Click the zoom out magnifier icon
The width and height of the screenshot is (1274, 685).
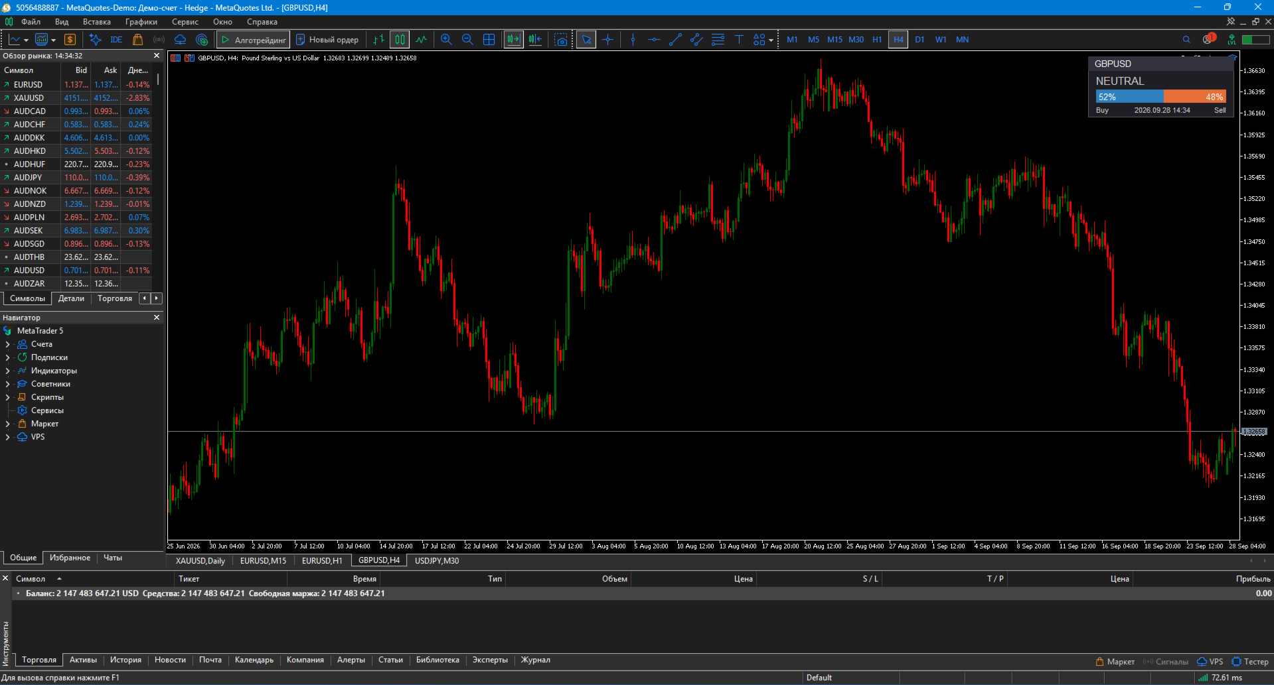467,40
